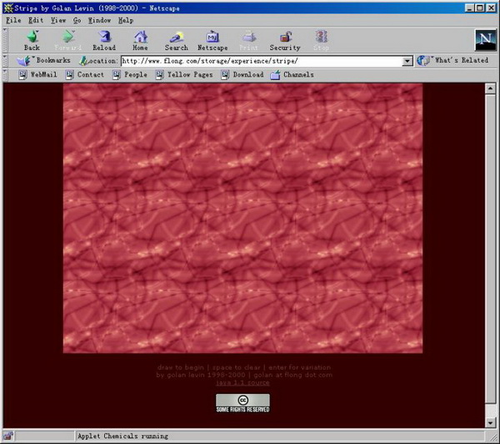The height and width of the screenshot is (444, 500).
Task: Open the File menu
Action: 12,19
